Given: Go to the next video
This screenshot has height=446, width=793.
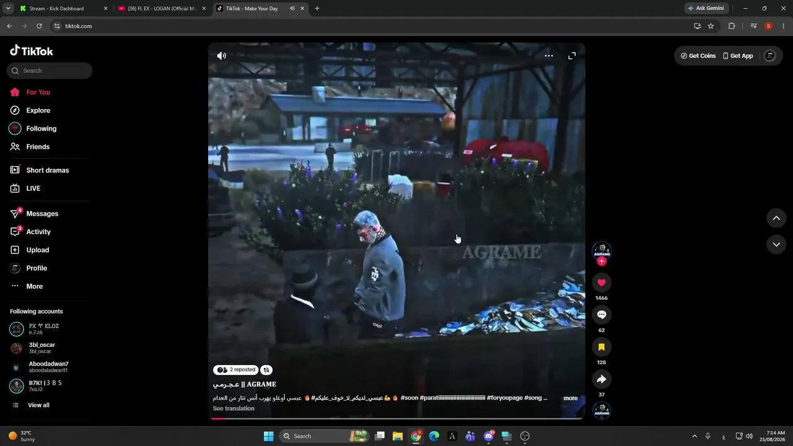Looking at the screenshot, I should (x=776, y=245).
